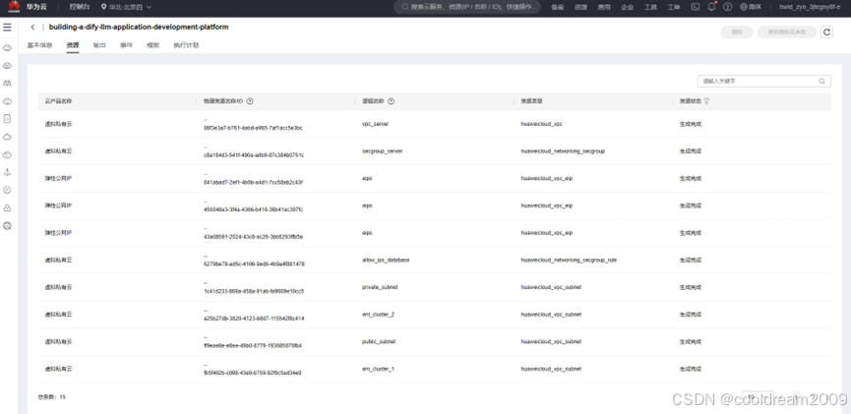Open region selector 华北-北京四
The width and height of the screenshot is (851, 414).
pyautogui.click(x=127, y=7)
